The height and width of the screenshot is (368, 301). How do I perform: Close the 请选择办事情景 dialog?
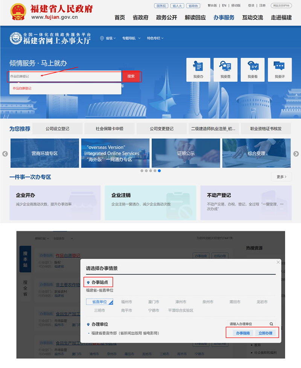(x=278, y=262)
